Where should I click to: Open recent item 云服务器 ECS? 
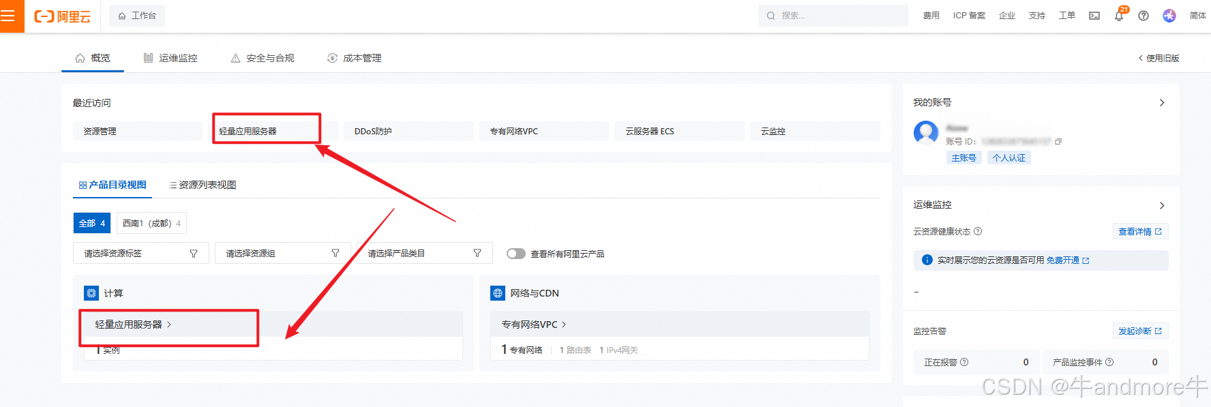pos(680,131)
